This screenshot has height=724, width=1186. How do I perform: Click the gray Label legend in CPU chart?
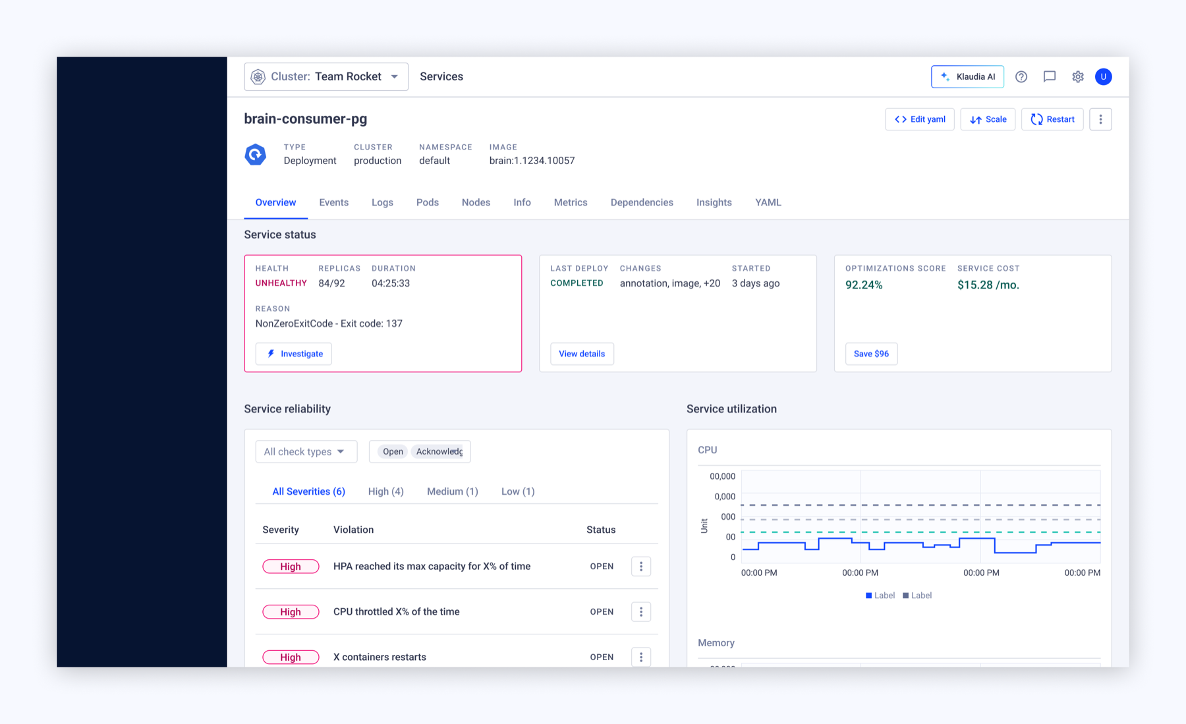click(917, 596)
